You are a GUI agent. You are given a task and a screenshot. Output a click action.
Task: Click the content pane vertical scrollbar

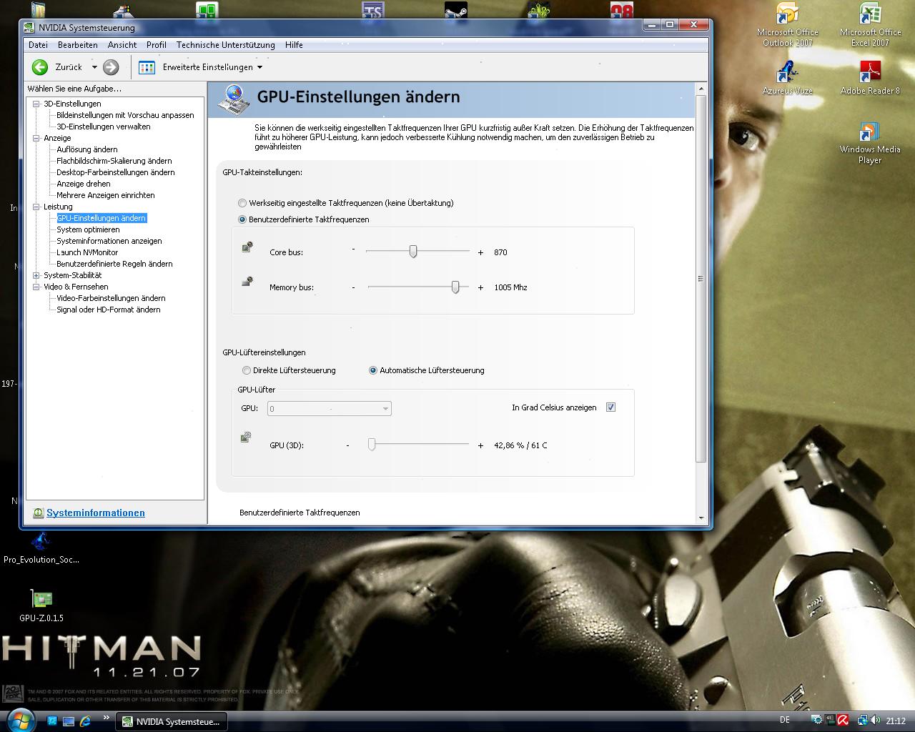[701, 279]
